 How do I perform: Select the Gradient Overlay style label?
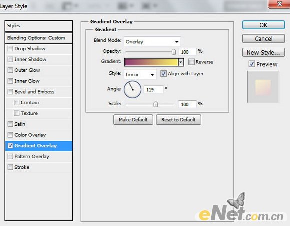(36, 146)
